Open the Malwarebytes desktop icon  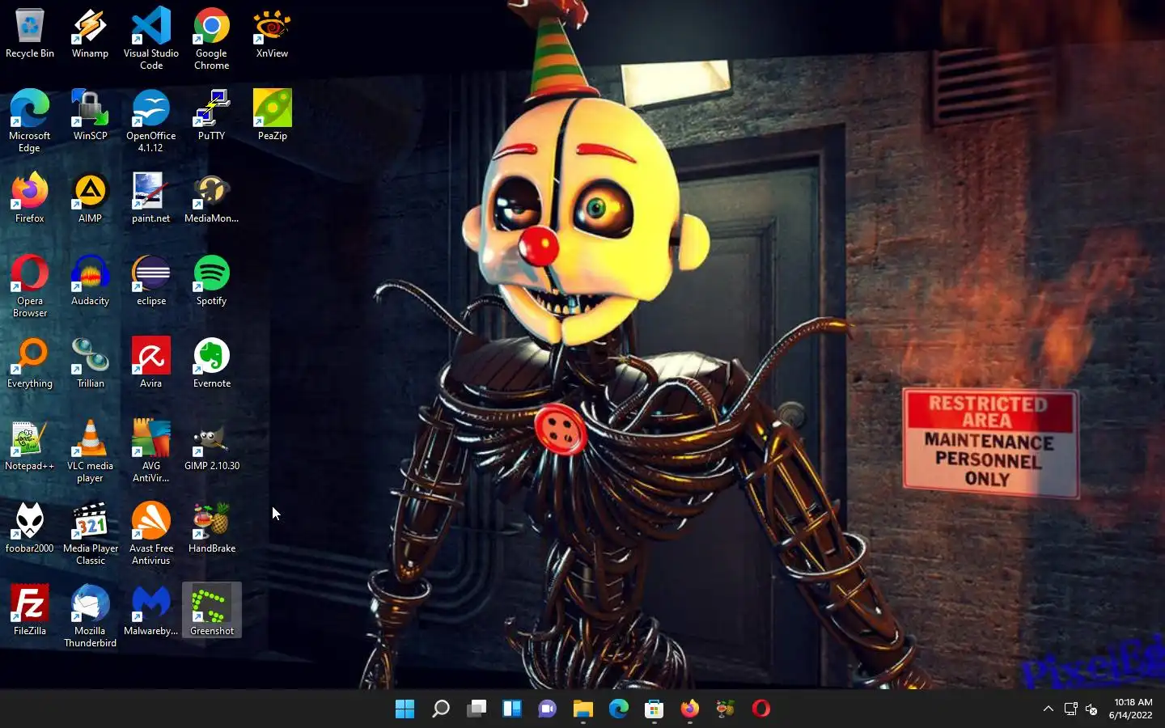[151, 612]
